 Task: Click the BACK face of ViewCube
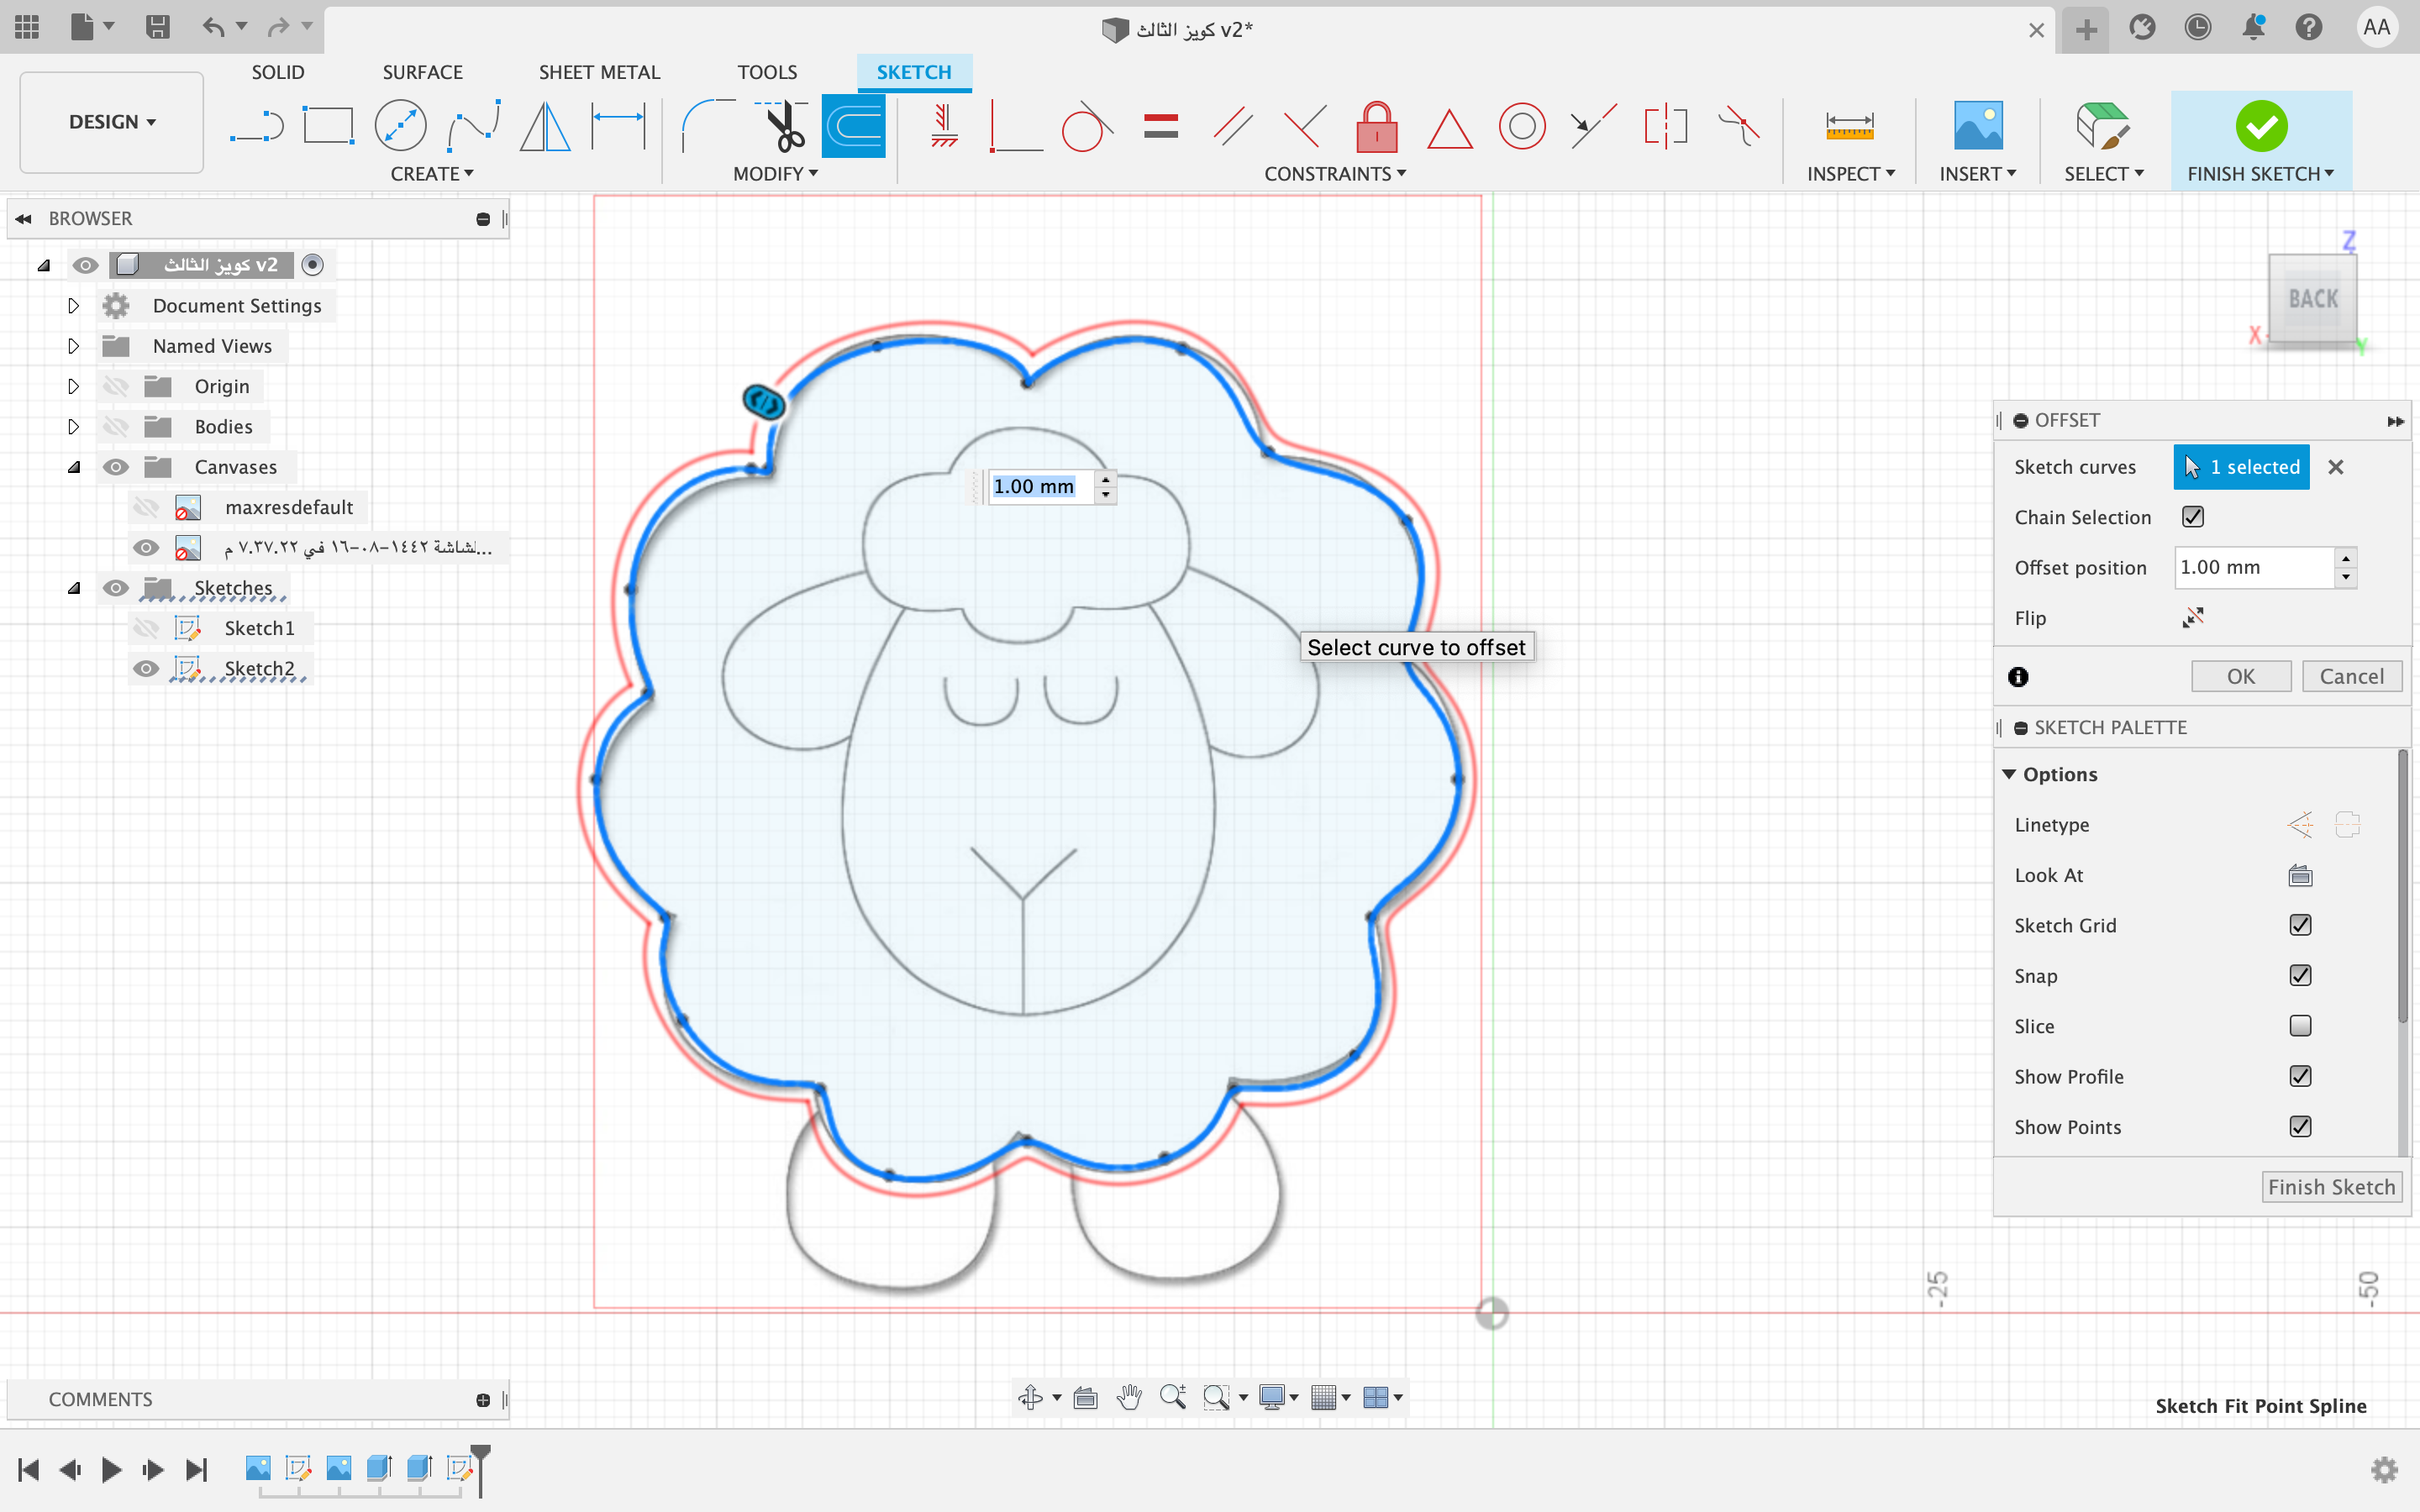pos(2313,299)
